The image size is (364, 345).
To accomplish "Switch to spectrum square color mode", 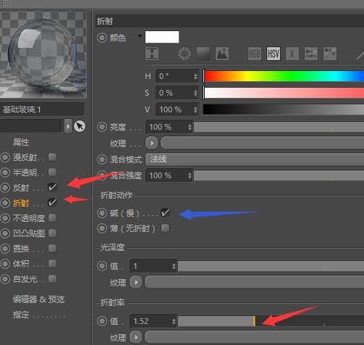I will click(x=203, y=54).
